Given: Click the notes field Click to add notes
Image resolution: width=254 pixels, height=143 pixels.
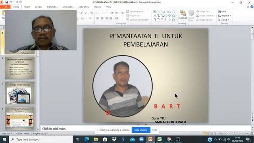Looking at the screenshot, I should coord(54,129).
